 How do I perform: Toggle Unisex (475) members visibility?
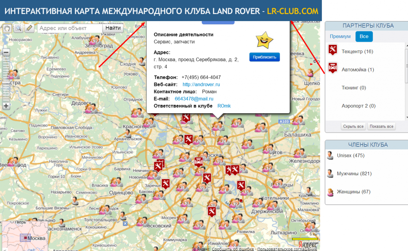point(346,155)
